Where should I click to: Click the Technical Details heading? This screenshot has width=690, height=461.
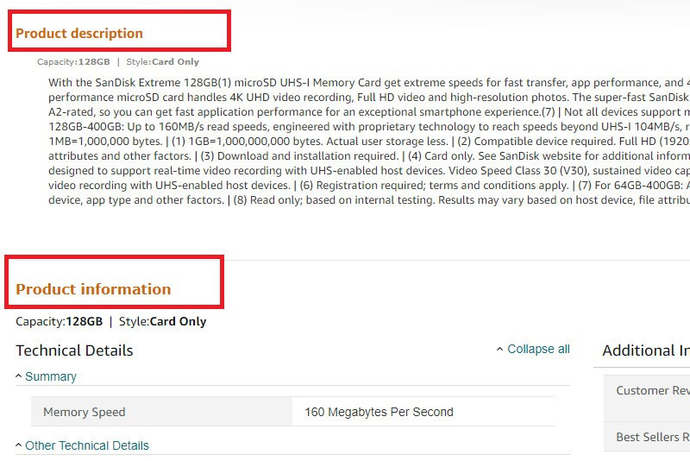(74, 350)
